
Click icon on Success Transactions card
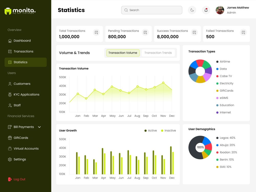pos(194,32)
